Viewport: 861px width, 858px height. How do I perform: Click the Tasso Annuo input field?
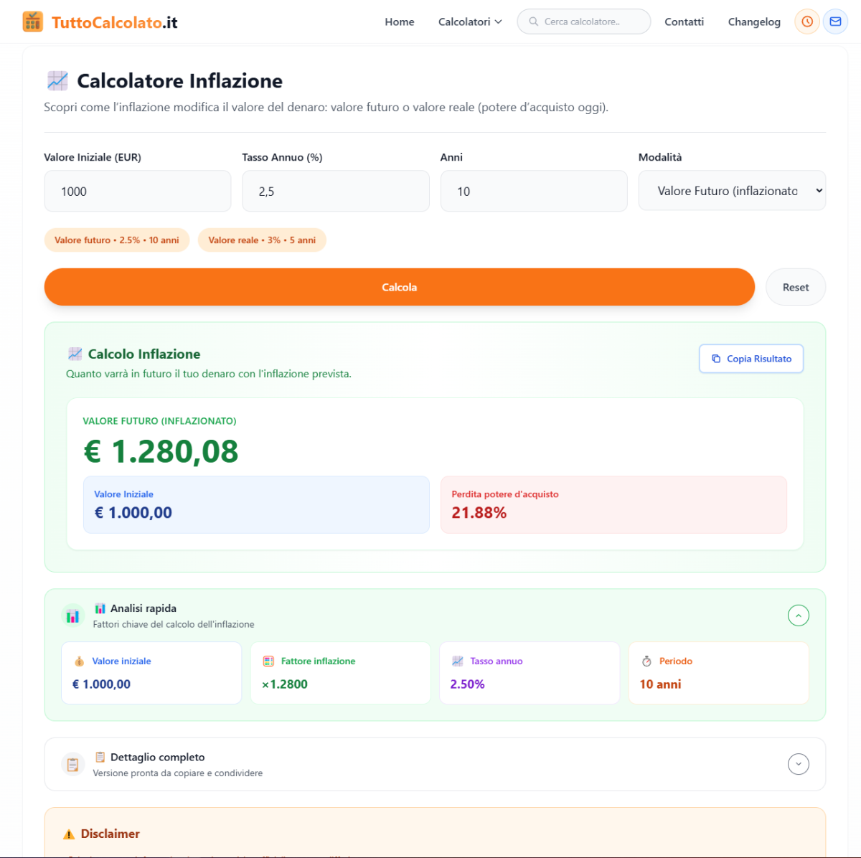pos(336,192)
